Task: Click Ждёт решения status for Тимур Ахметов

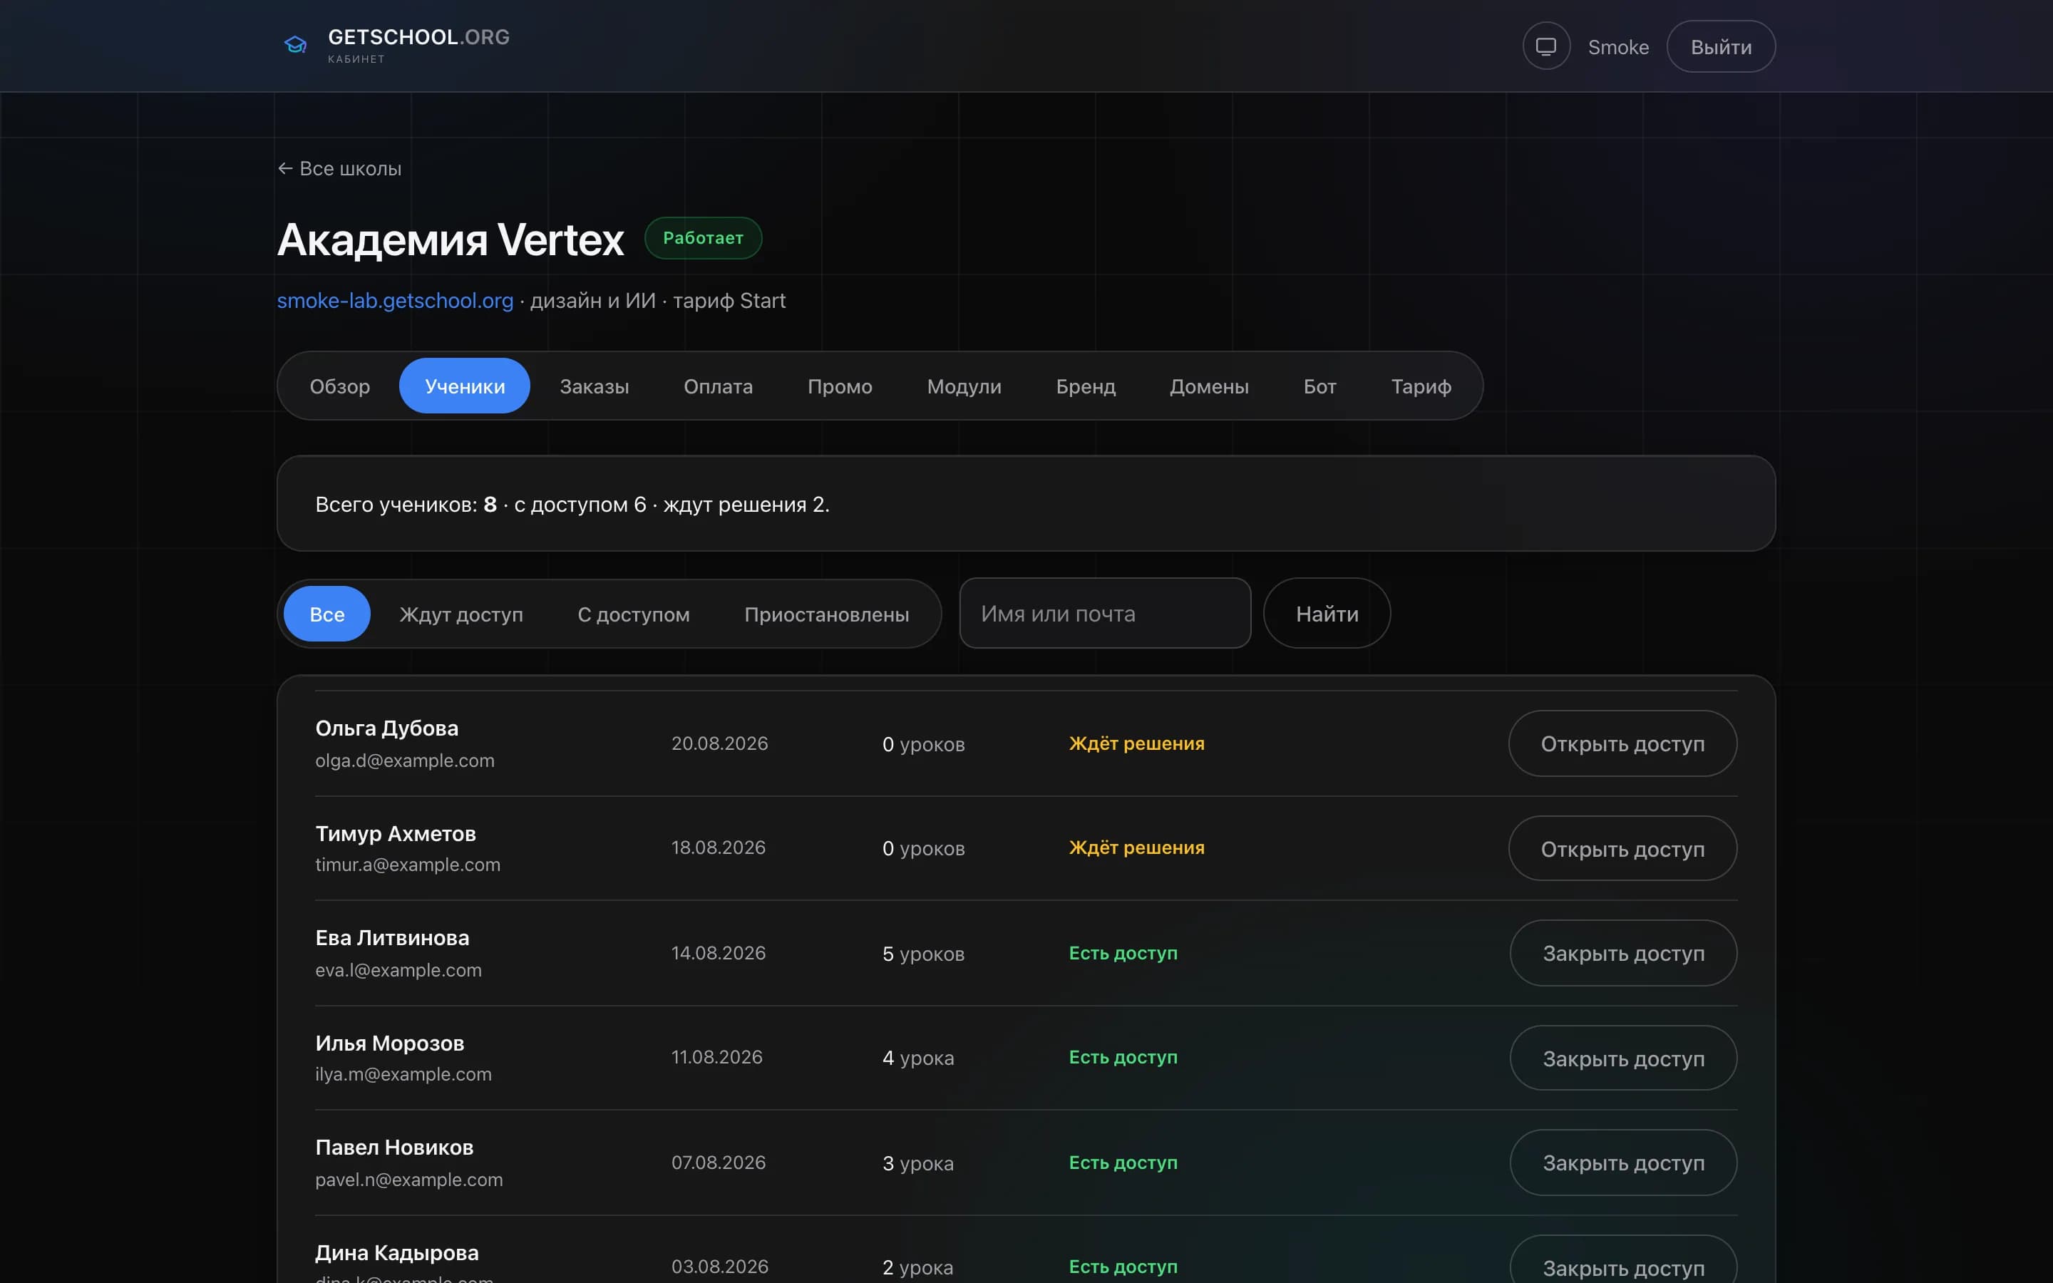Action: pyautogui.click(x=1137, y=847)
